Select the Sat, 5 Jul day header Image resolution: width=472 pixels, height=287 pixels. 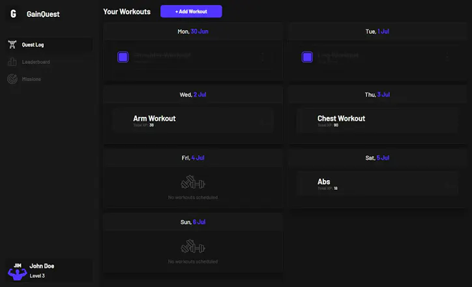[377, 158]
